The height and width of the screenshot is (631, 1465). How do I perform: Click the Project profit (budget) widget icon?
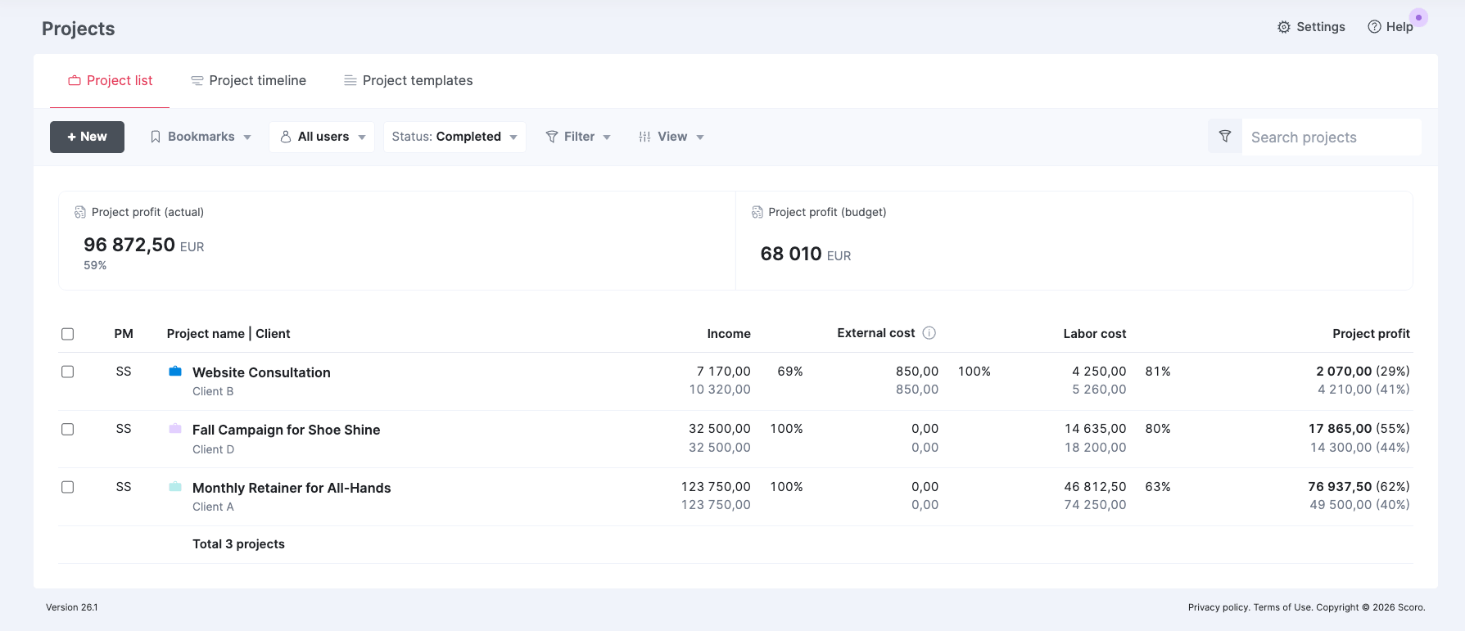(757, 212)
